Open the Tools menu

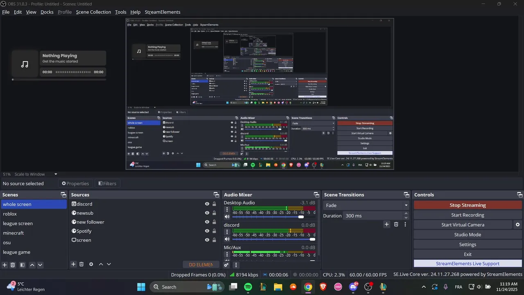(x=121, y=12)
